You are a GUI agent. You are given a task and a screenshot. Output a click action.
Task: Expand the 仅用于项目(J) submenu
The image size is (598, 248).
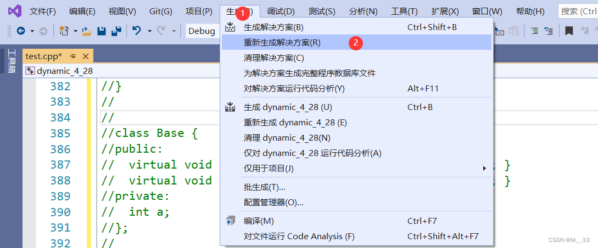click(x=484, y=168)
